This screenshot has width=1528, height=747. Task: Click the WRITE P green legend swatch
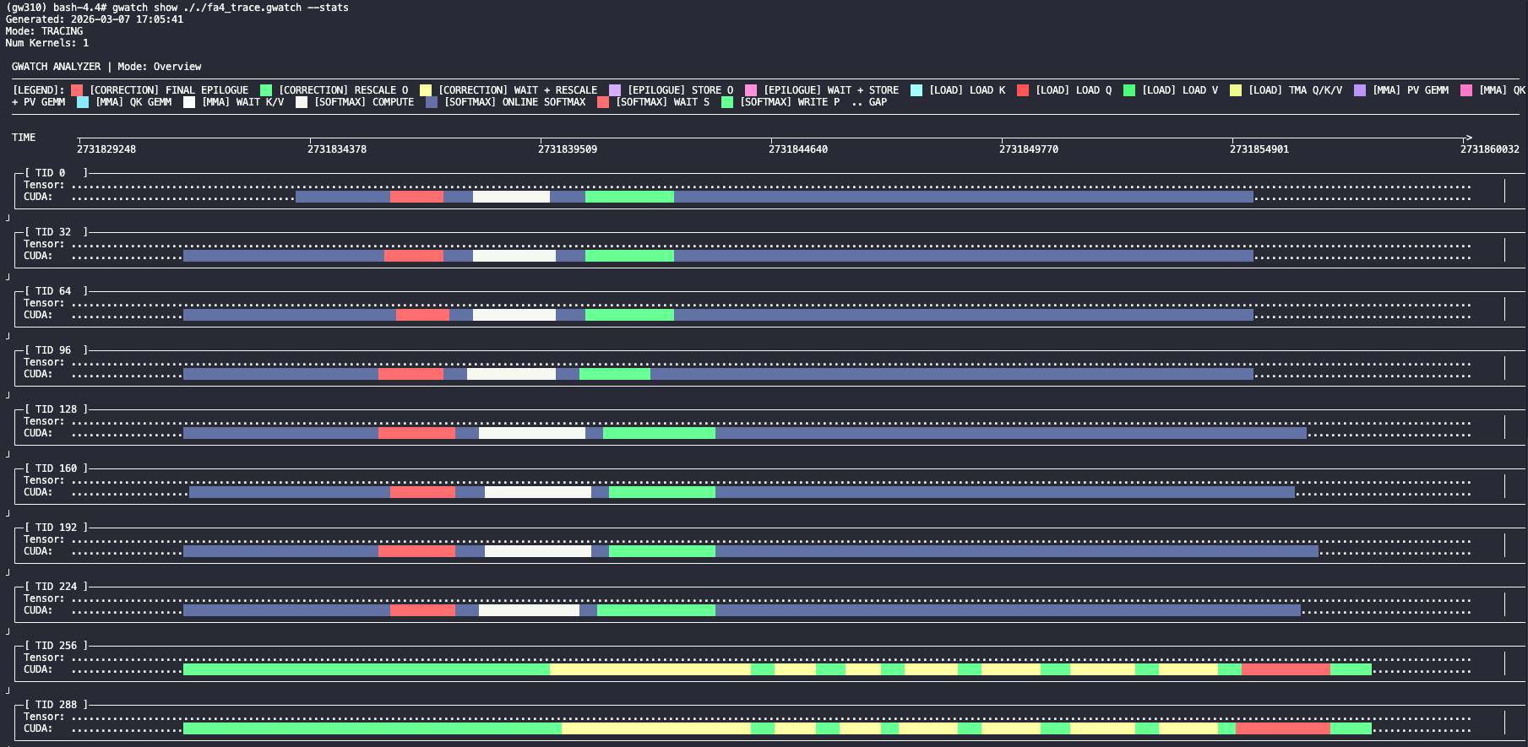coord(727,102)
